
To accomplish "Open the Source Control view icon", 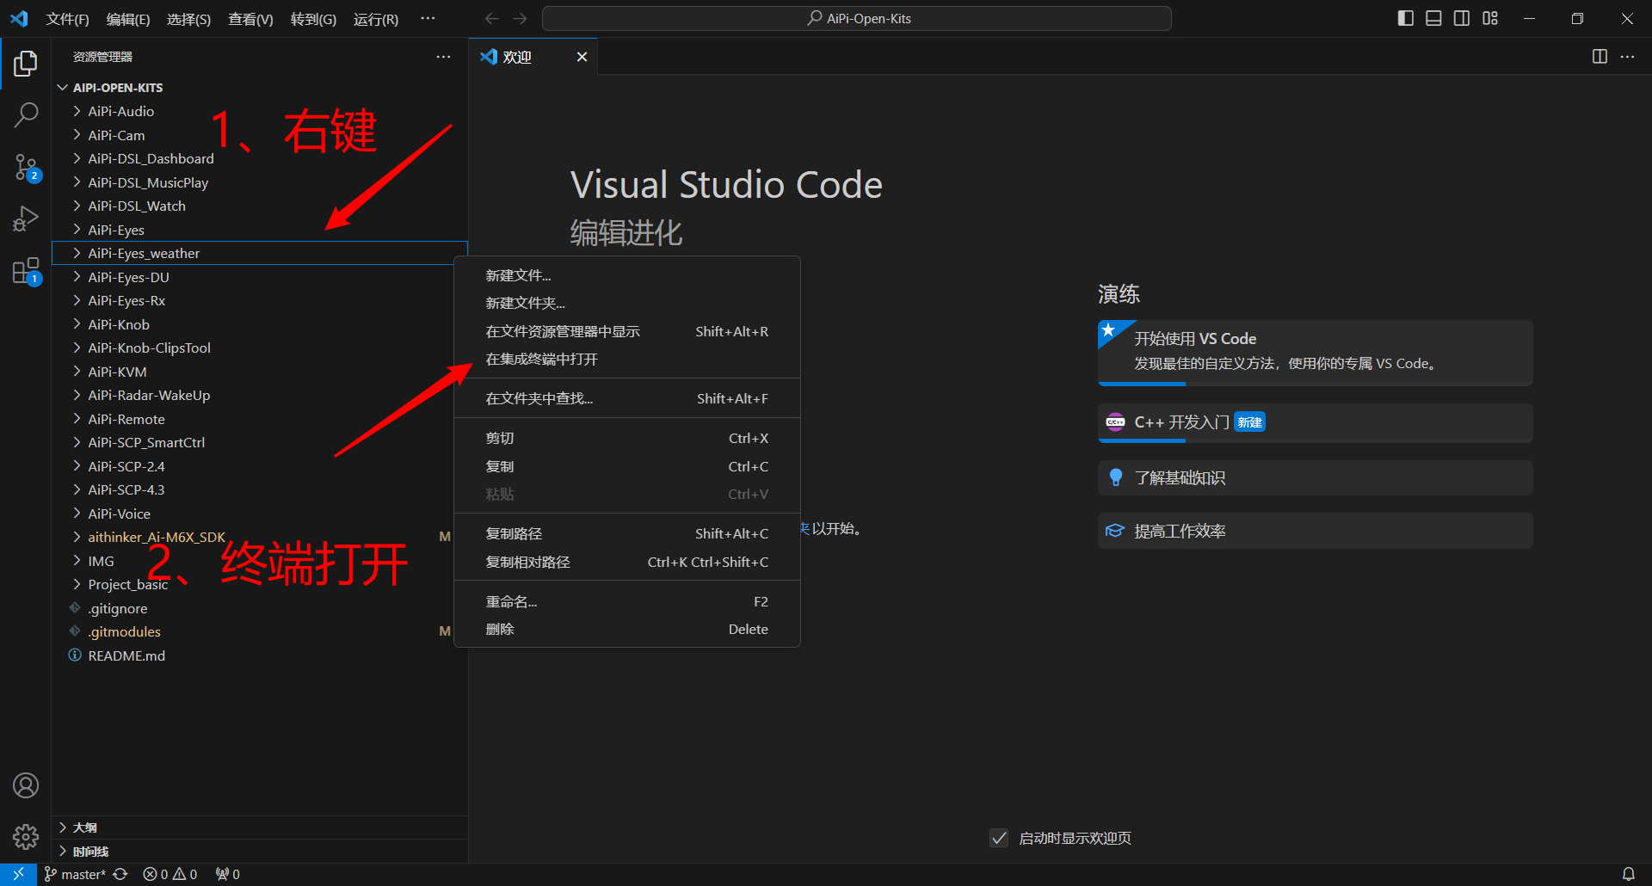I will [26, 167].
